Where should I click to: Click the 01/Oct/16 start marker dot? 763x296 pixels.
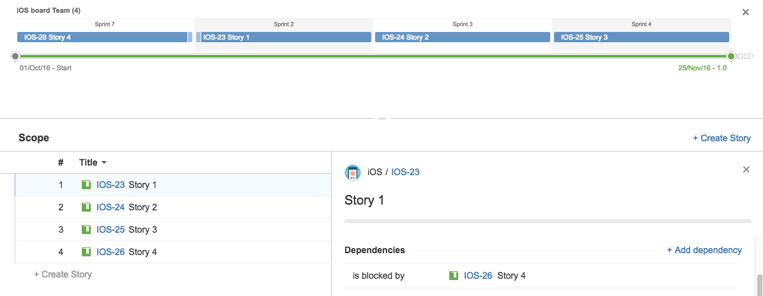click(x=15, y=56)
